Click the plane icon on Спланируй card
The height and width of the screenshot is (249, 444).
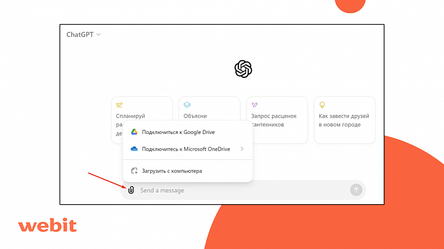coord(119,105)
